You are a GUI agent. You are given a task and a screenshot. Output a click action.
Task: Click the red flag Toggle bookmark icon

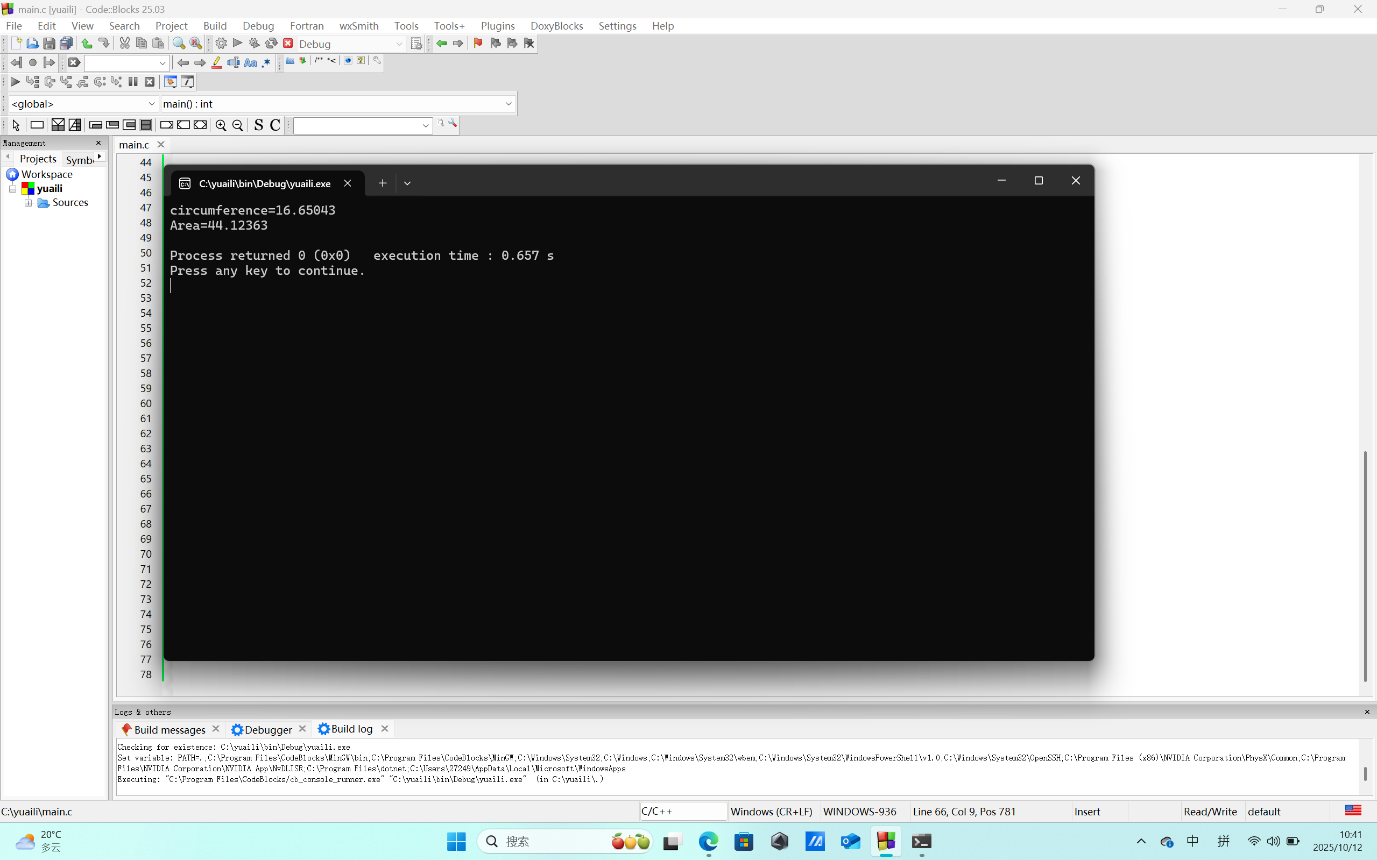(x=478, y=44)
